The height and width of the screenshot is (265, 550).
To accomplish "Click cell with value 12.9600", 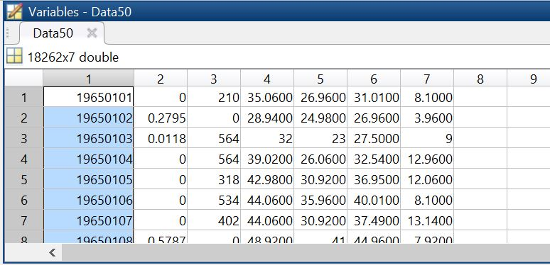I will pyautogui.click(x=427, y=159).
